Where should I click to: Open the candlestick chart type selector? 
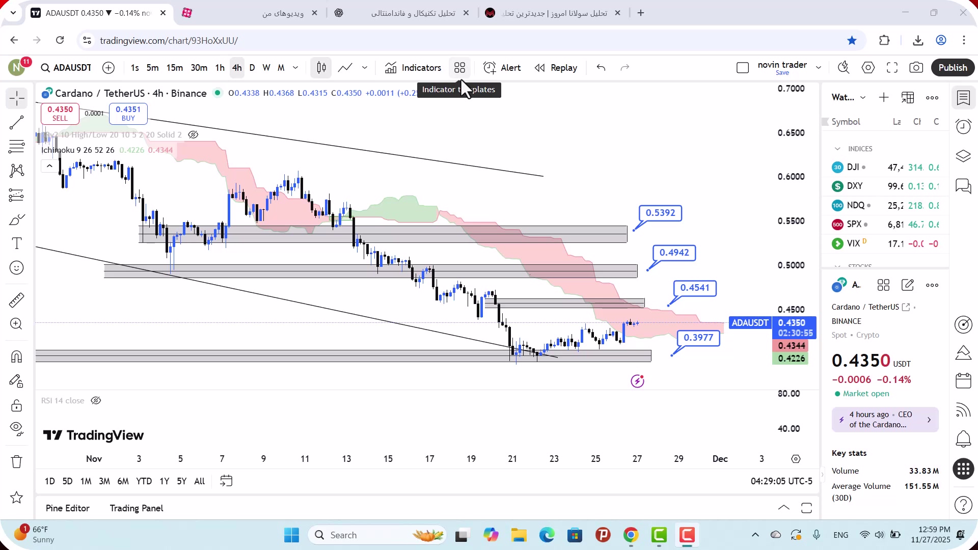tap(321, 68)
